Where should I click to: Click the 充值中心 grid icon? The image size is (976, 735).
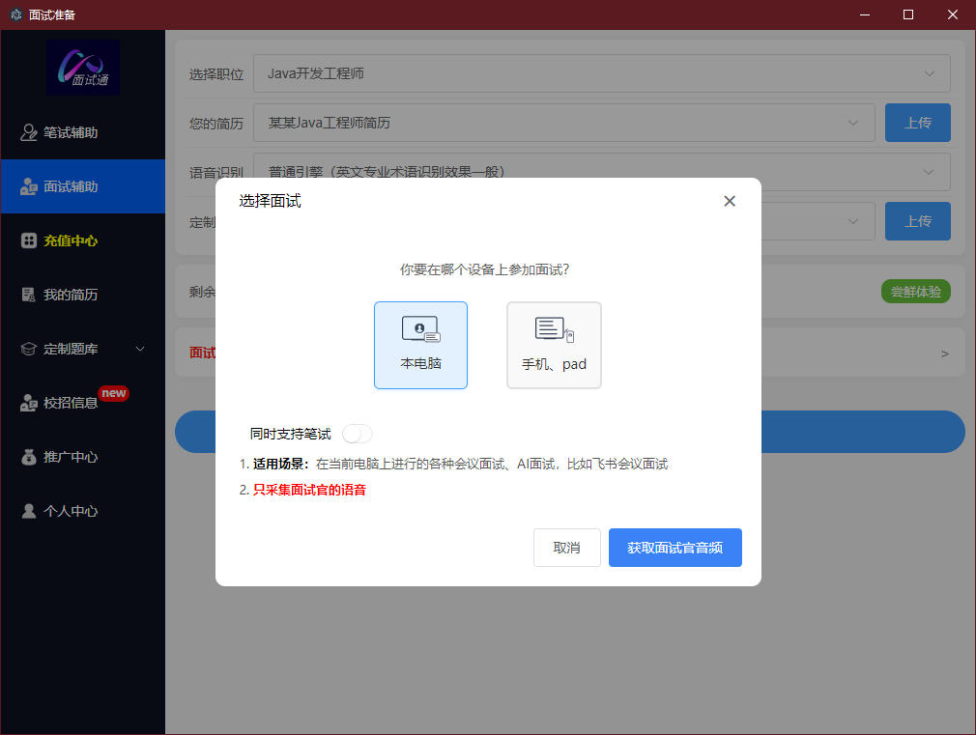[x=29, y=240]
